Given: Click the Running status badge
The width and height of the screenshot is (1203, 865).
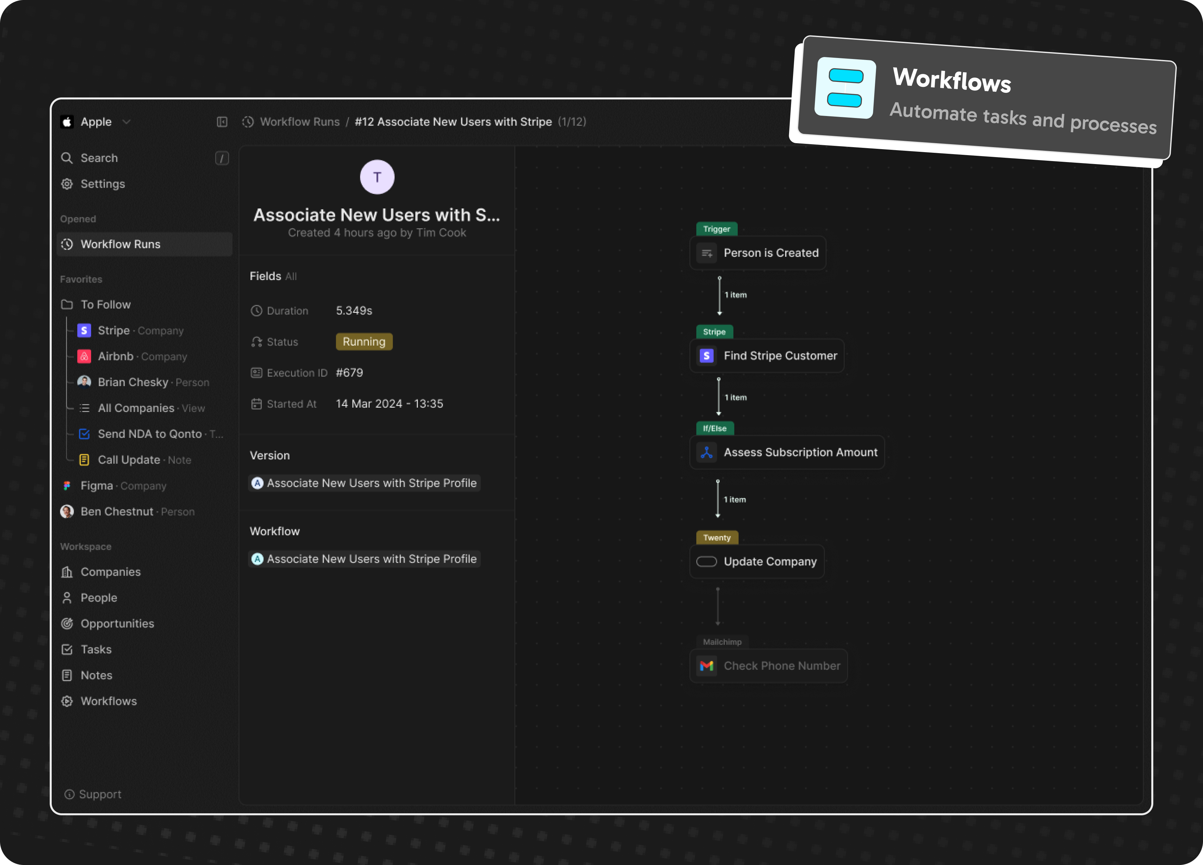Looking at the screenshot, I should 364,342.
